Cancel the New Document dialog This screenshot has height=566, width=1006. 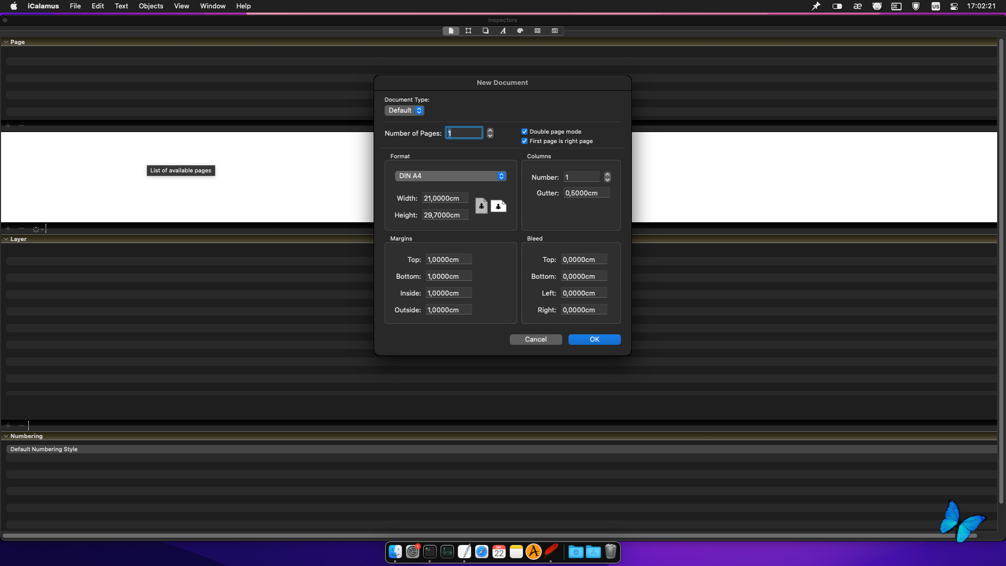pos(536,340)
